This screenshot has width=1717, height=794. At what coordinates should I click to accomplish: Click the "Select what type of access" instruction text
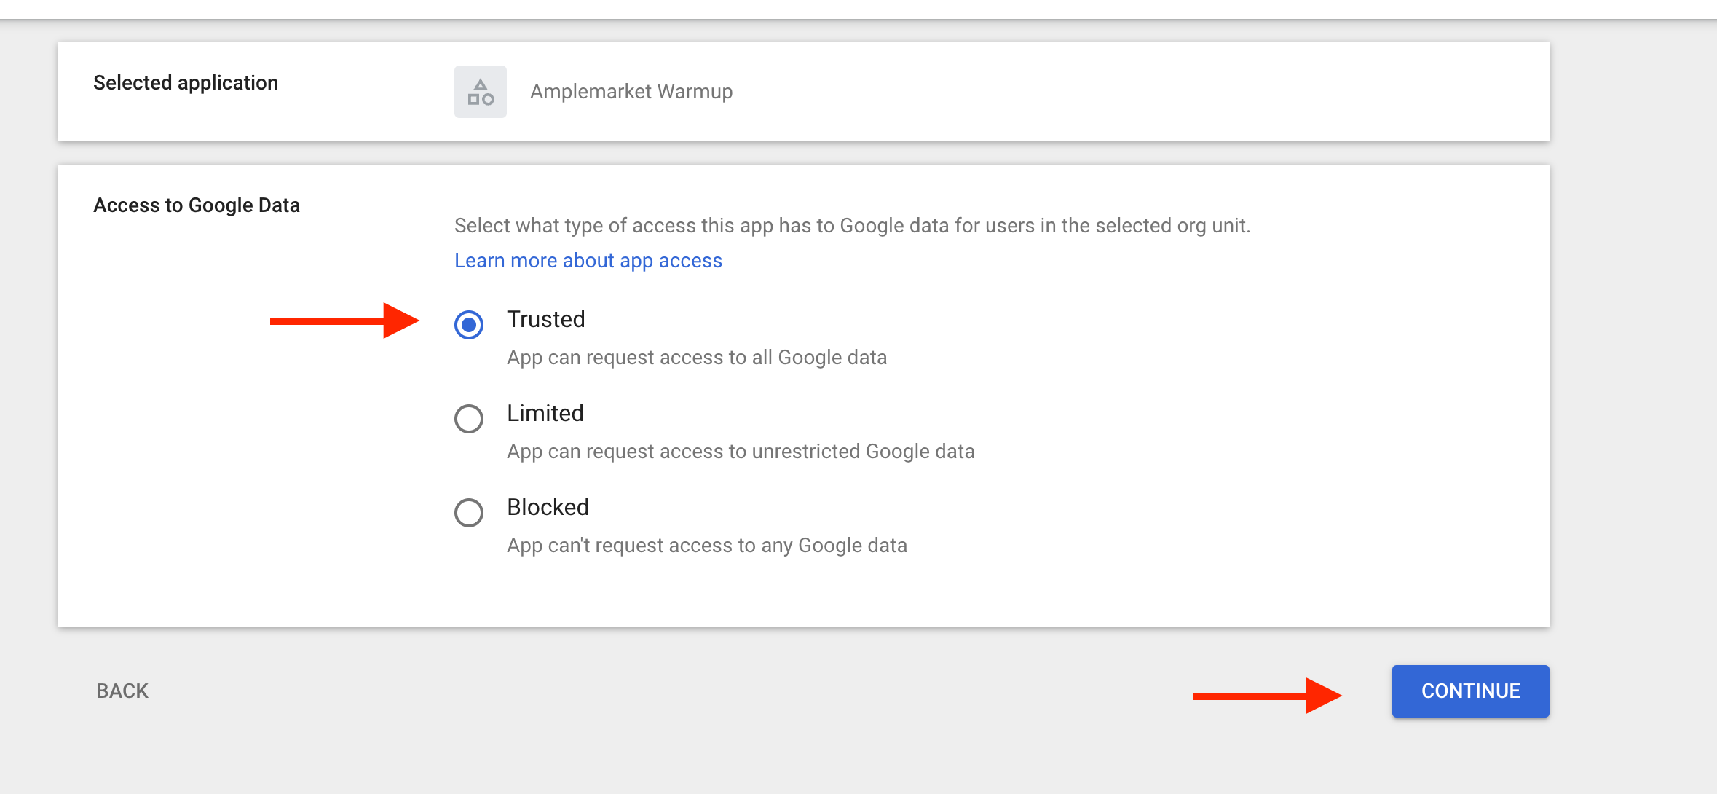tap(852, 226)
